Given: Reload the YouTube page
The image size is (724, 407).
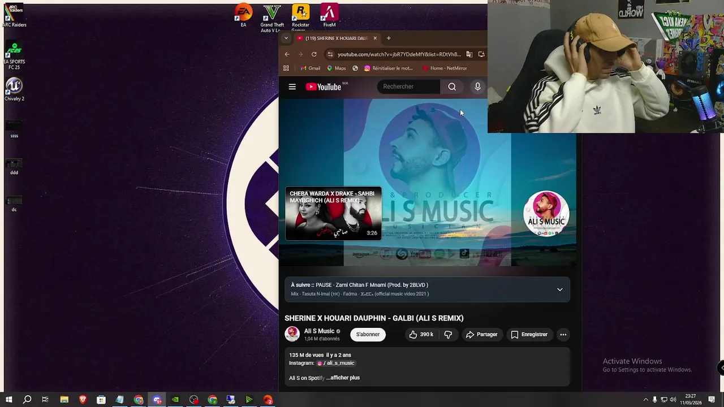Looking at the screenshot, I should (314, 54).
